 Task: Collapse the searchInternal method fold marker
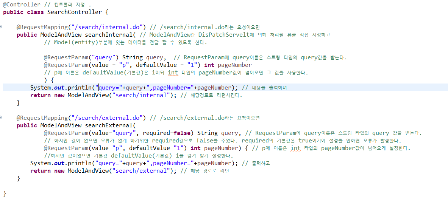(1, 27)
